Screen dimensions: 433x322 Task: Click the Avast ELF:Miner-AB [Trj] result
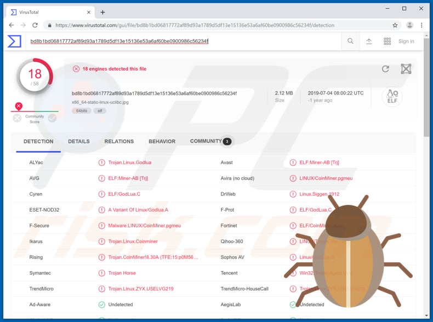pos(319,162)
